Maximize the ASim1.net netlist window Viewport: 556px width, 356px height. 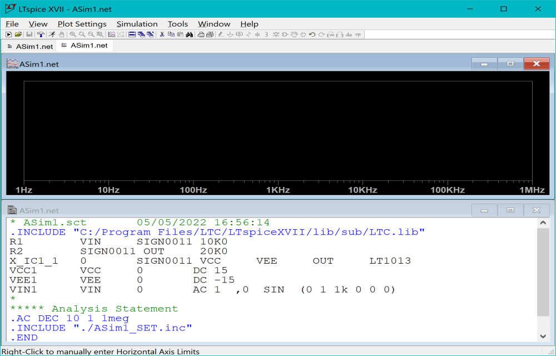(510, 210)
